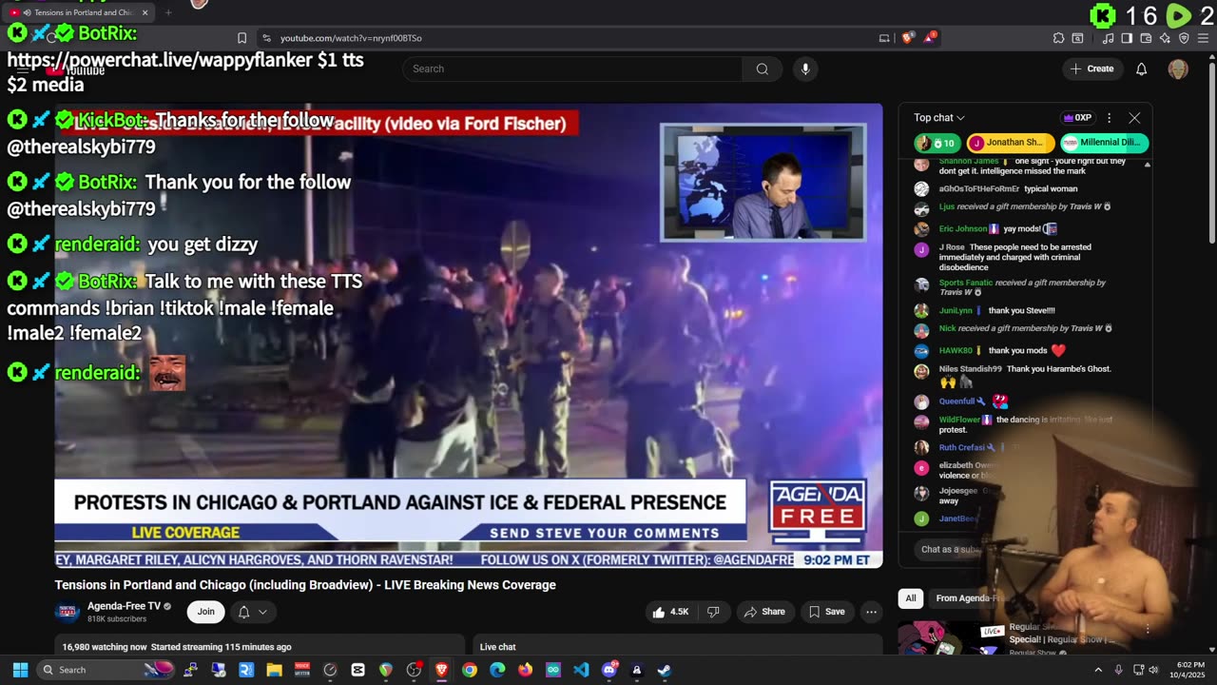This screenshot has height=685, width=1217.
Task: Dislike the video with the thumbs-down button
Action: (x=713, y=612)
